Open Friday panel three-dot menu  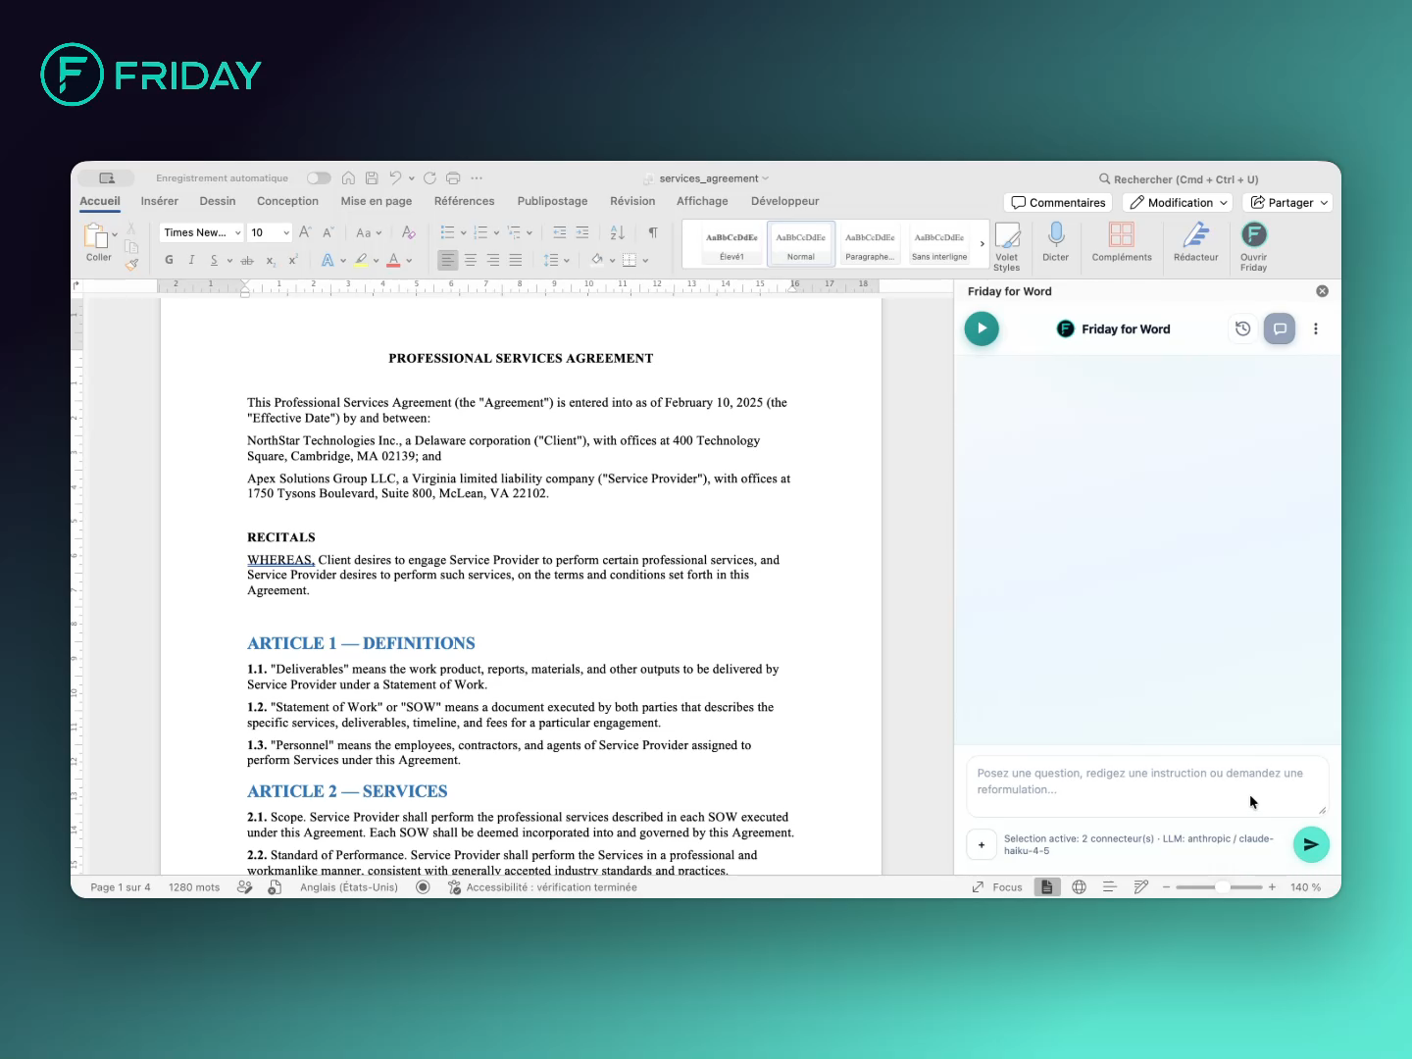pos(1316,328)
